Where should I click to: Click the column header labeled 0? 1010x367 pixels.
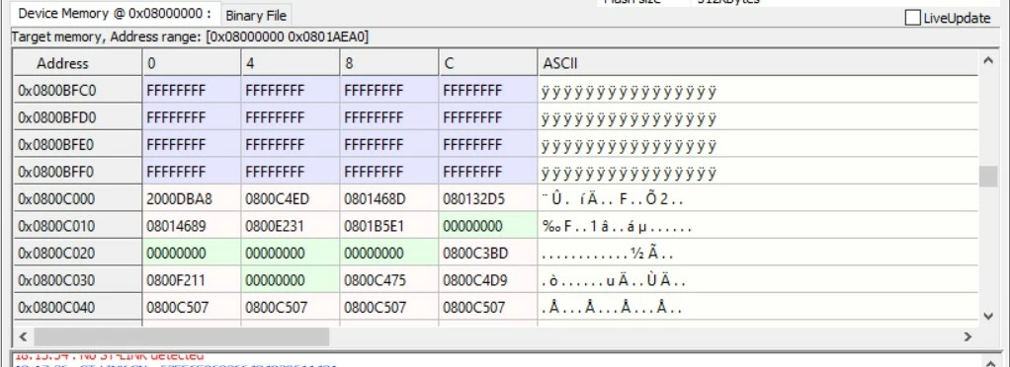click(192, 63)
